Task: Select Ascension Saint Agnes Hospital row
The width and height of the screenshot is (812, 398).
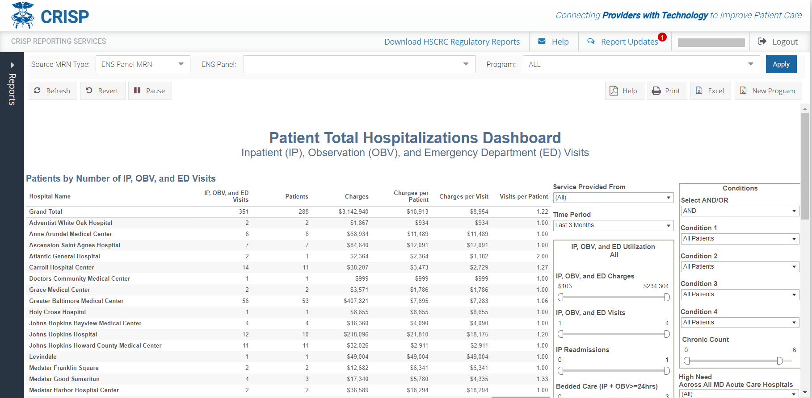Action: pyautogui.click(x=289, y=245)
